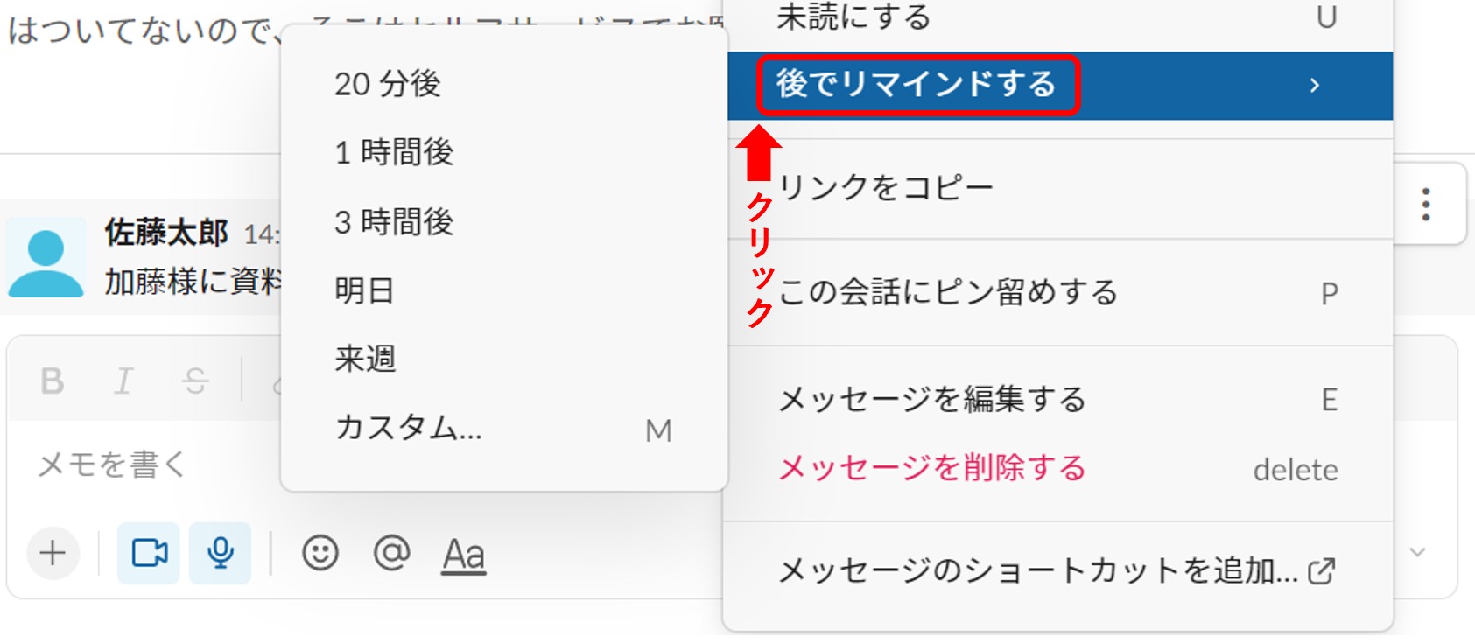Viewport: 1475px width, 643px height.
Task: Open the send options dropdown chevron
Action: [1418, 552]
